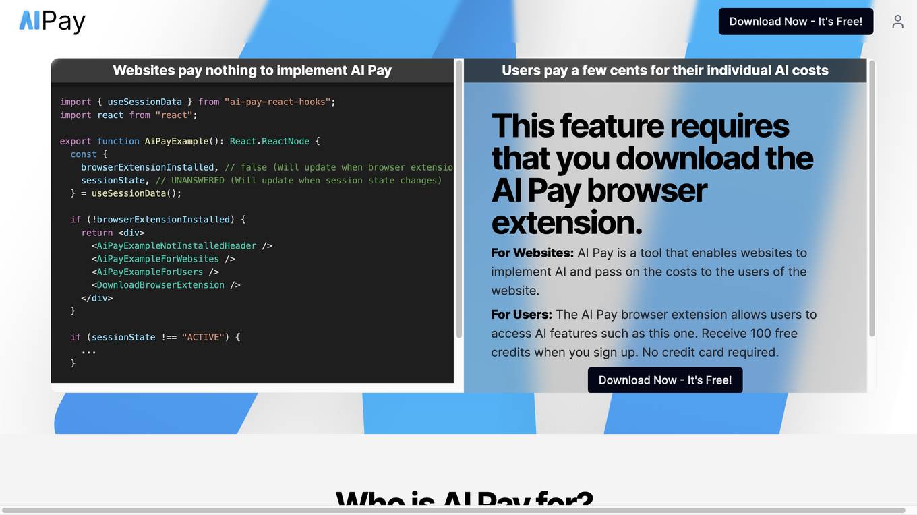This screenshot has width=917, height=515.
Task: Click the AiPayExampleForWebsites tag
Action: tap(163, 259)
